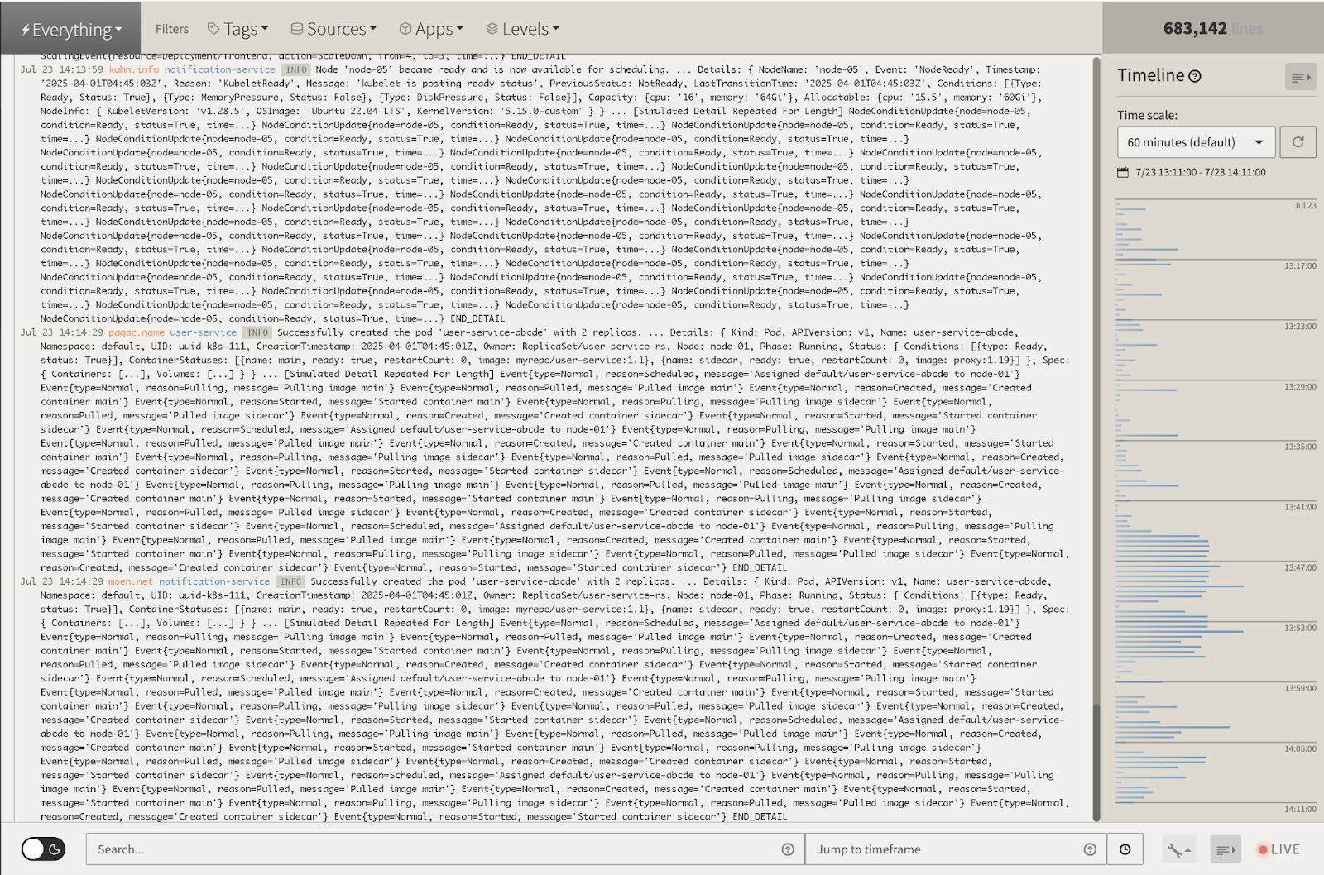Toggle the timeline panel button in bottom bar
The width and height of the screenshot is (1324, 875).
pos(1225,849)
